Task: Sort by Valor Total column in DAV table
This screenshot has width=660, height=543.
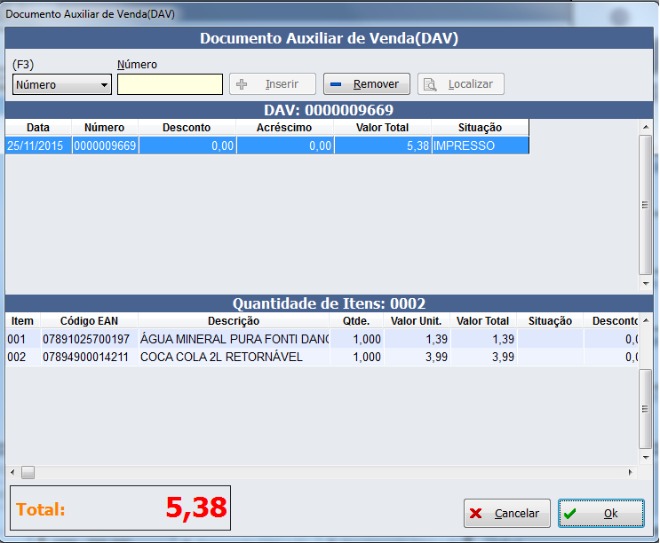Action: tap(382, 128)
